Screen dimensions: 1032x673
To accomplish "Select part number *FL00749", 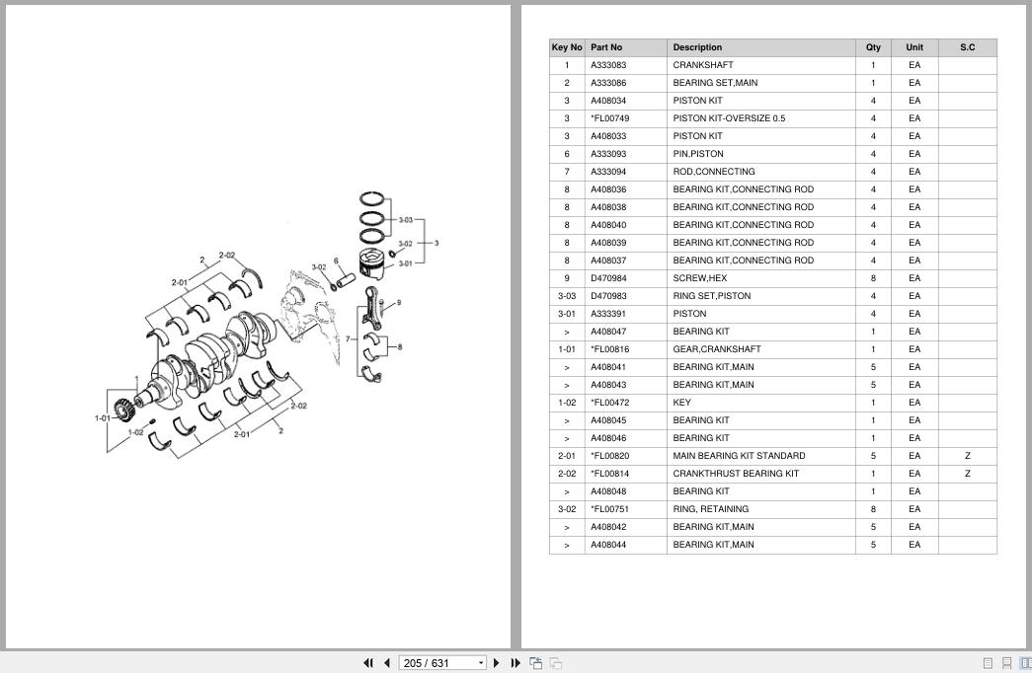I will coord(609,118).
